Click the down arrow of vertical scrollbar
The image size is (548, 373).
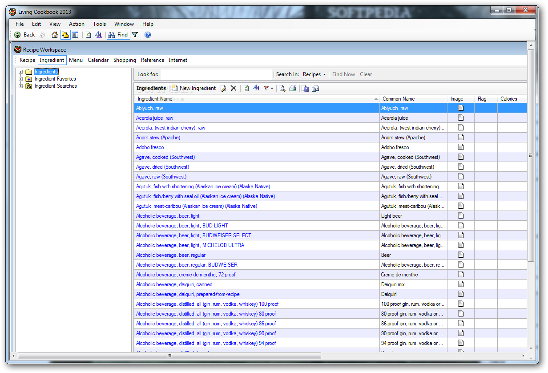(x=530, y=349)
